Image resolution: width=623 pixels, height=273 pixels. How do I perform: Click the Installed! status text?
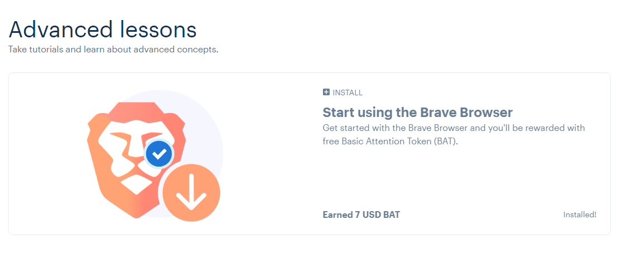pyautogui.click(x=579, y=214)
